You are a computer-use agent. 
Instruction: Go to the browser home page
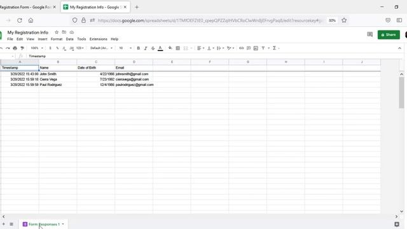[31, 20]
